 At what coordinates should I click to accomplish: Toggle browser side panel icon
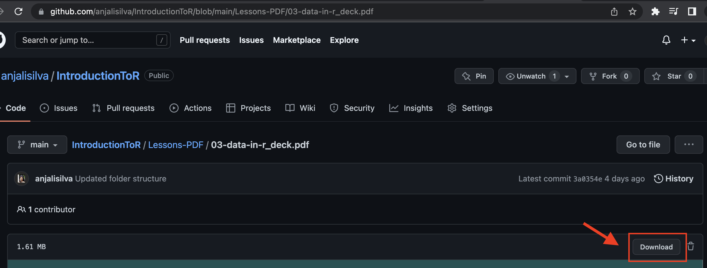pos(692,12)
